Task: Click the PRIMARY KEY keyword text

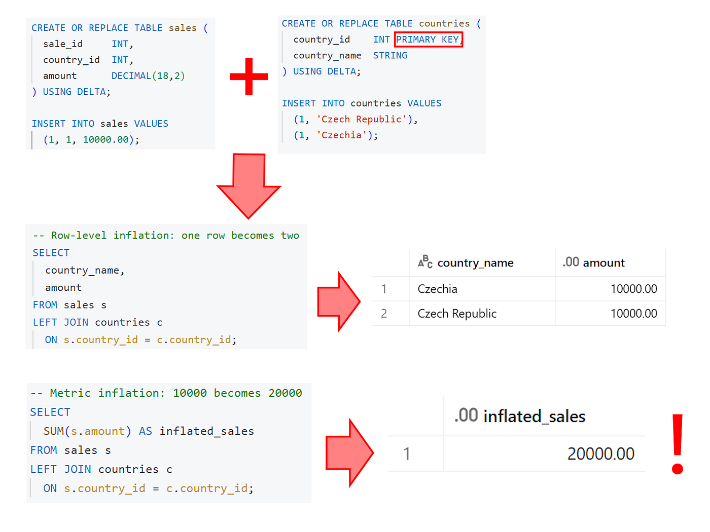Action: click(428, 40)
